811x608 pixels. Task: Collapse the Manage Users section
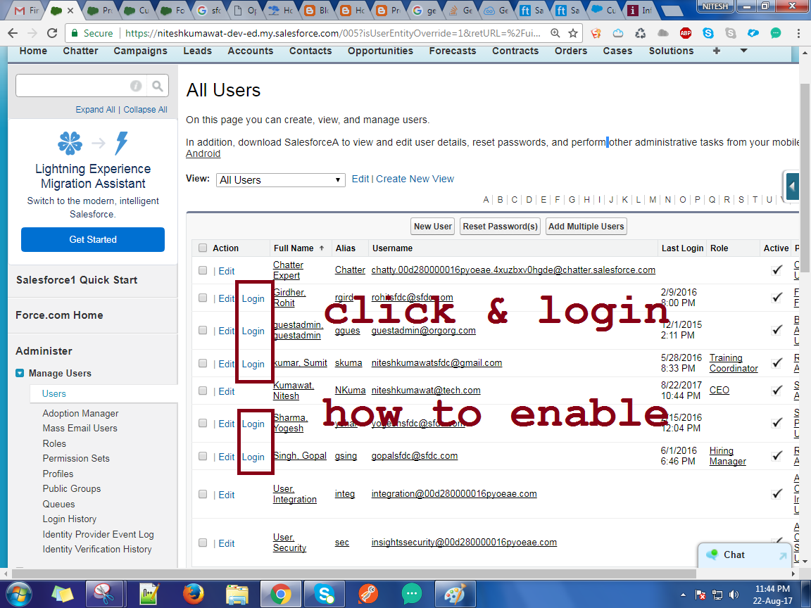20,373
